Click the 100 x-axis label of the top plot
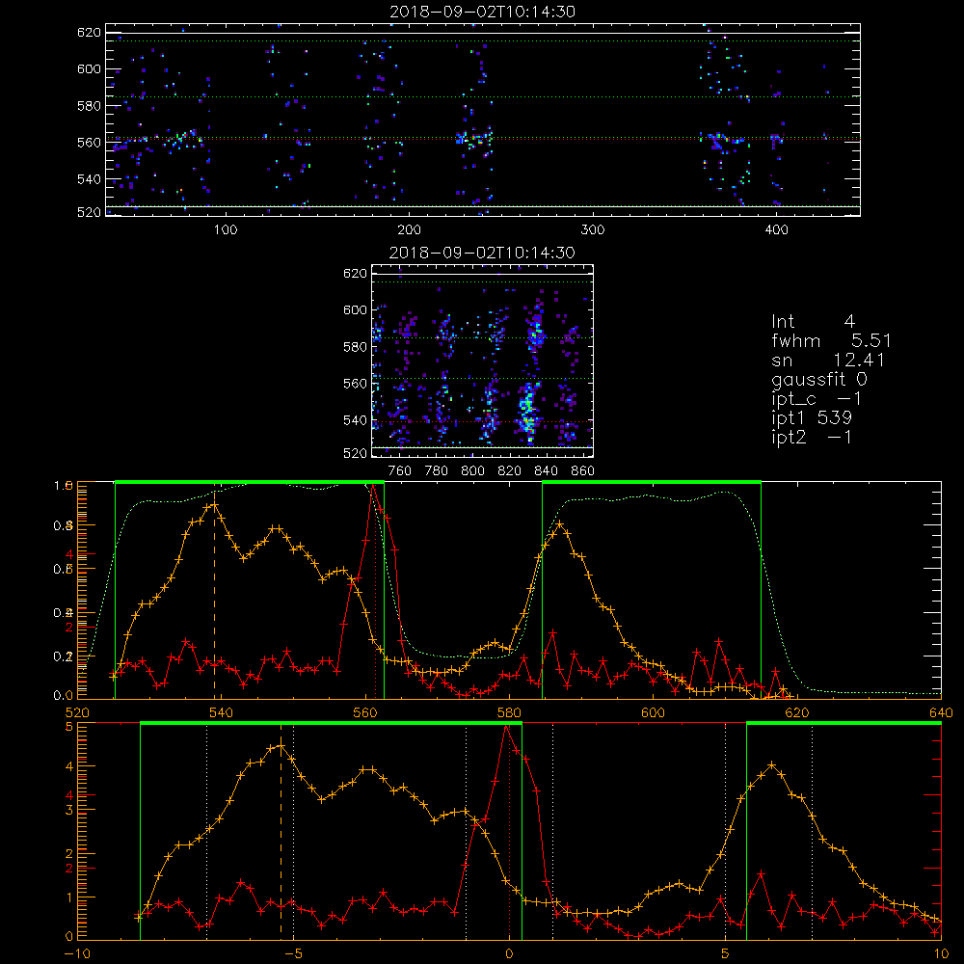Screen dimensions: 964x964 [x=226, y=230]
